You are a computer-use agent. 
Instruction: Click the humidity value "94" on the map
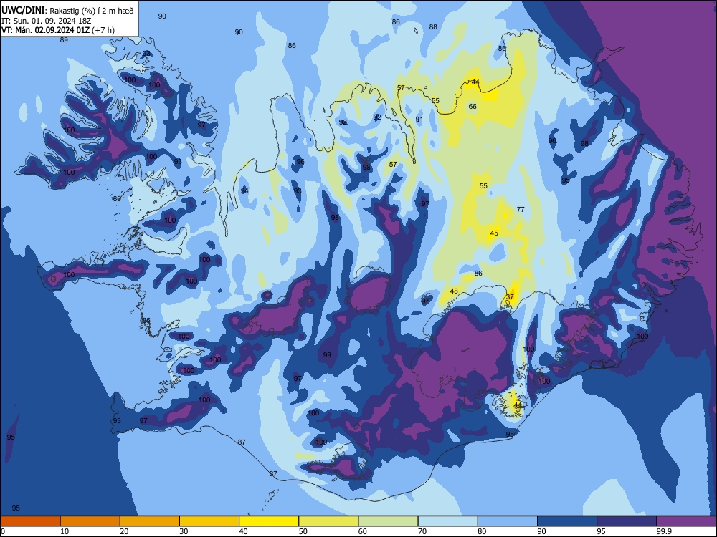(244, 191)
